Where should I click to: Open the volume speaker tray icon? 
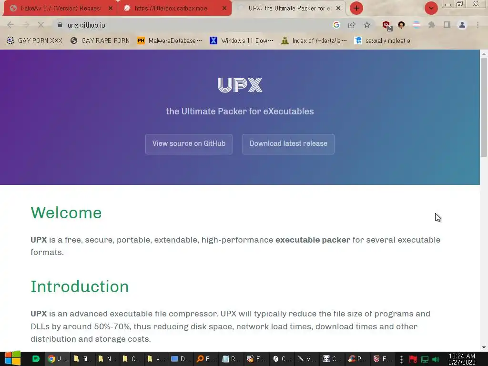[x=436, y=359]
